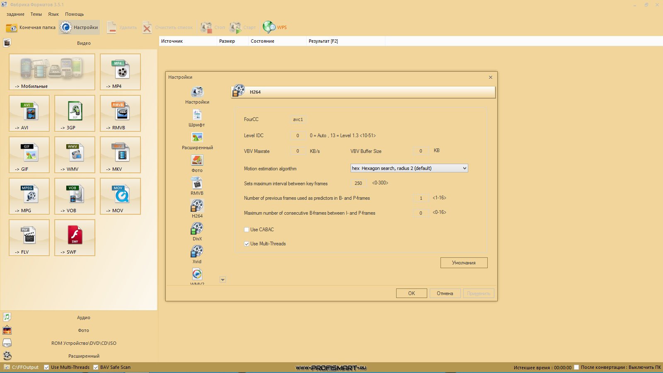Select the WMV conversion tile
This screenshot has height=373, width=663.
[75, 155]
